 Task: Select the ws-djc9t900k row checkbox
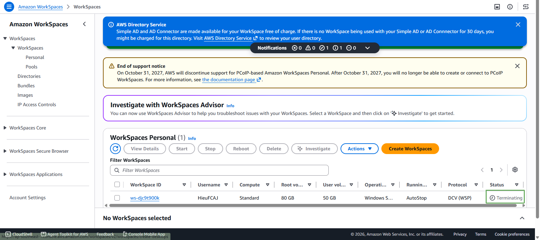pos(117,198)
